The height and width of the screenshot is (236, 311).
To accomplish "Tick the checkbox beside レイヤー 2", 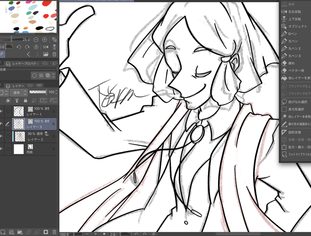I will [8, 136].
